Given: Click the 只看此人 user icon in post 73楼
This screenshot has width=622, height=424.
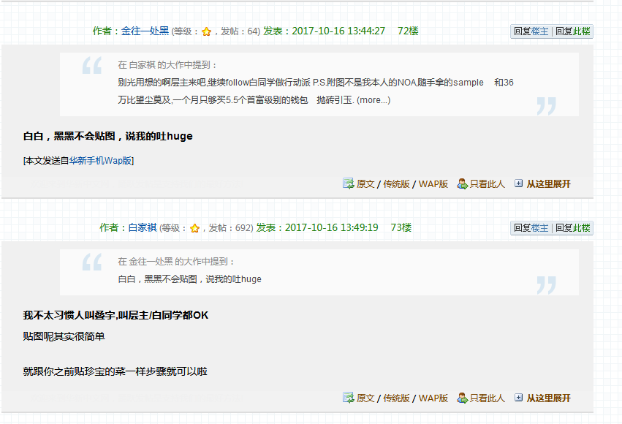Looking at the screenshot, I should [462, 398].
